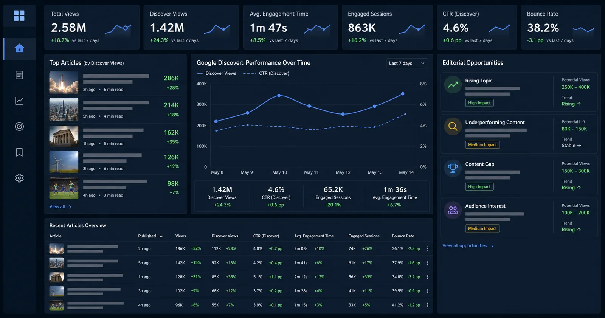Click the Rising Topic trend arrow icon
Screen dimensions: 605x318
(453, 85)
